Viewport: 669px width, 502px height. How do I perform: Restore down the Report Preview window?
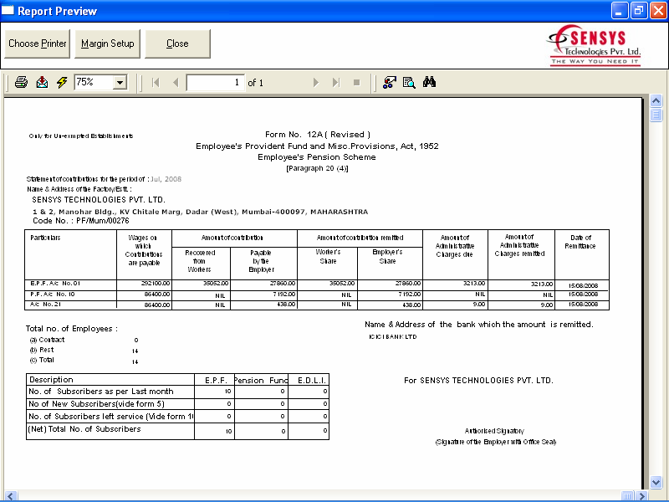tap(639, 11)
